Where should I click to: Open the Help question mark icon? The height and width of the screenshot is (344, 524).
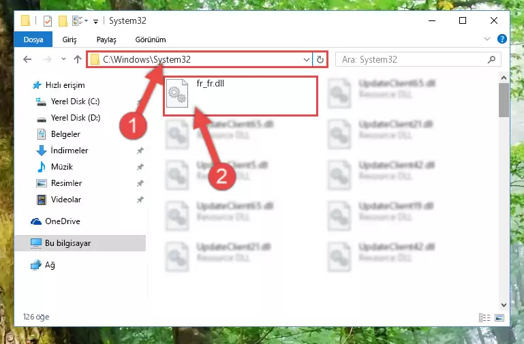502,39
